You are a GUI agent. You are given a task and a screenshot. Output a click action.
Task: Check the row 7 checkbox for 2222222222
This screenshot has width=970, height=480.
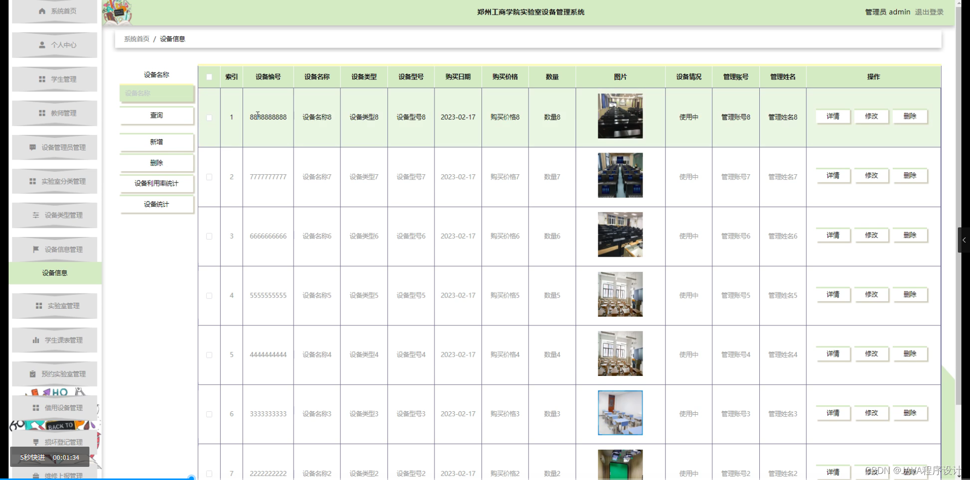(x=209, y=474)
